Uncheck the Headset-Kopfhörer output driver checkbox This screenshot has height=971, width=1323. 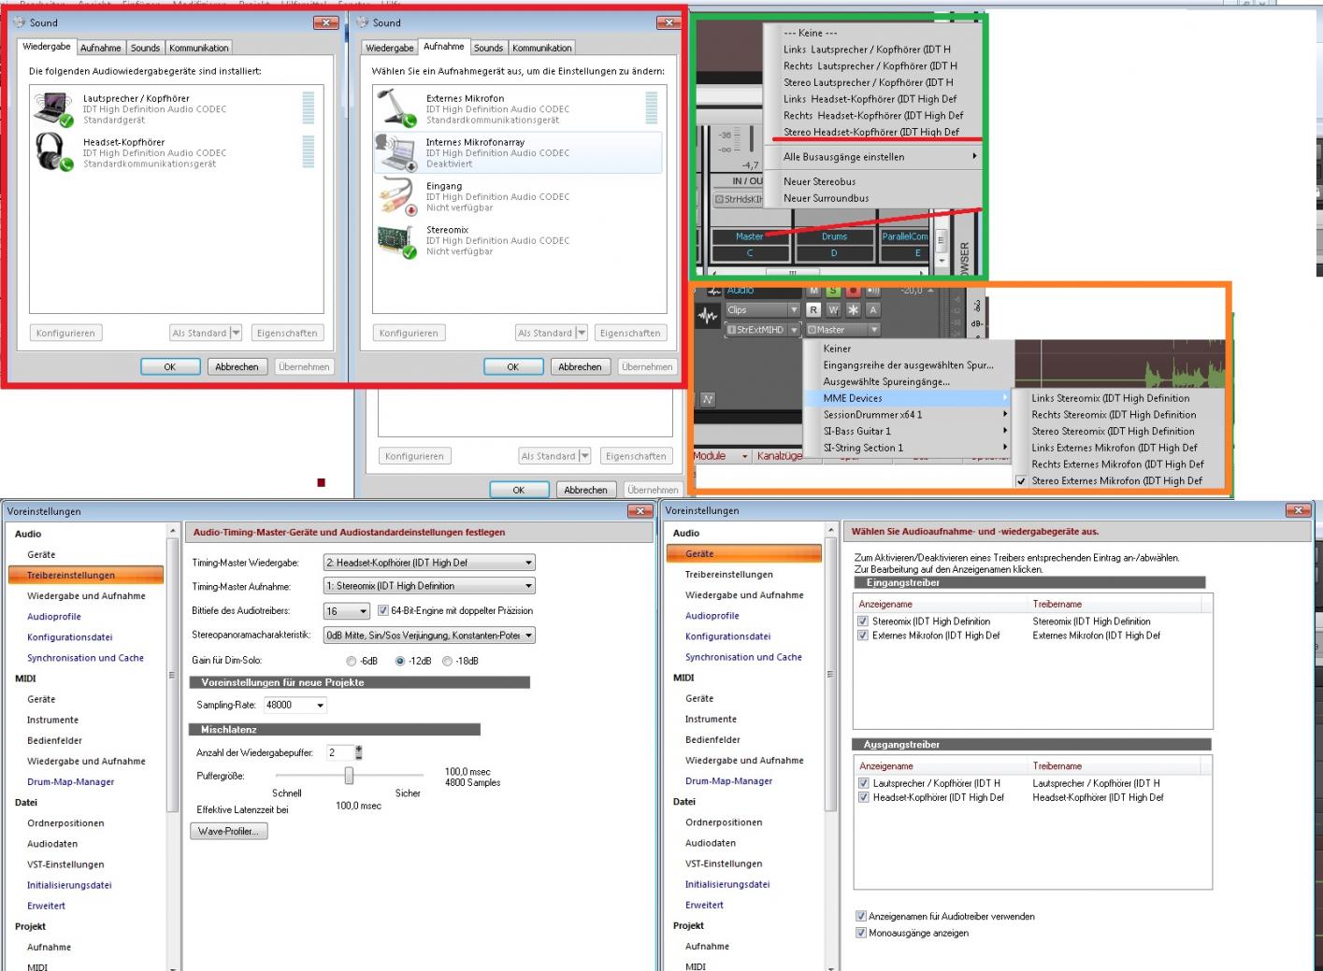(x=864, y=797)
